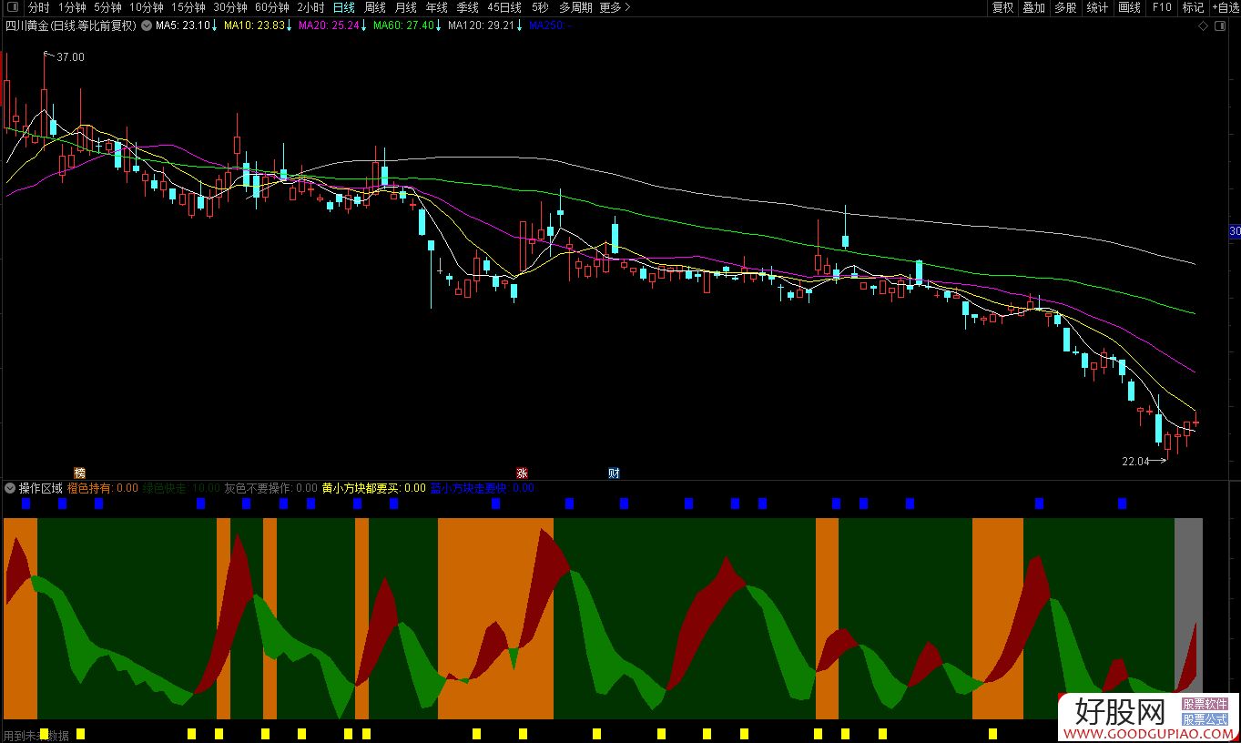
Task: Select the 5分钟 period
Action: (x=107, y=7)
